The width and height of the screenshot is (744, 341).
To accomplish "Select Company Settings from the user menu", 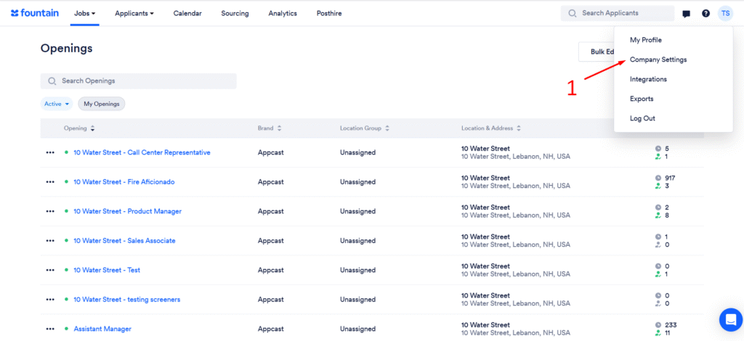I will 658,59.
